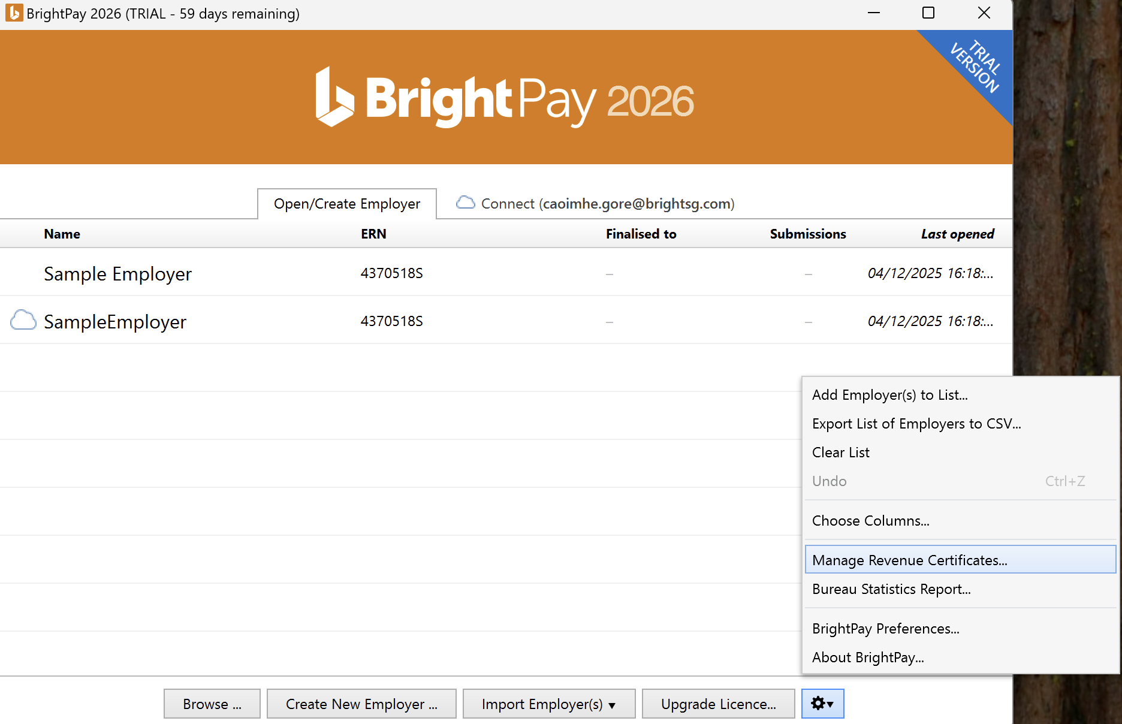The width and height of the screenshot is (1122, 724).
Task: Open the Bureau Statistics Report
Action: 891,589
